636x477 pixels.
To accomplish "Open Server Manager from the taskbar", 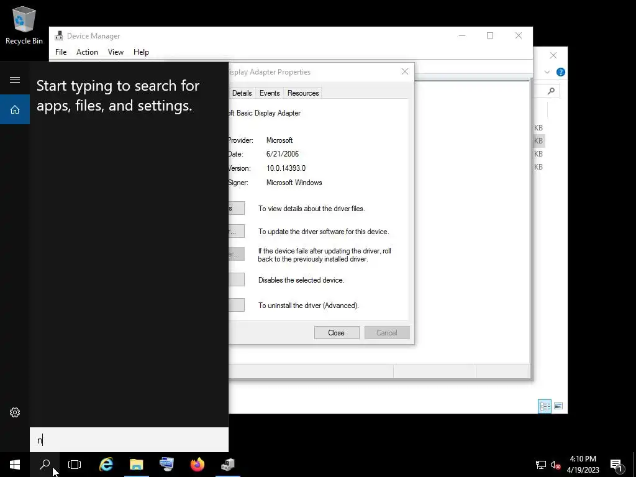I will [166, 465].
